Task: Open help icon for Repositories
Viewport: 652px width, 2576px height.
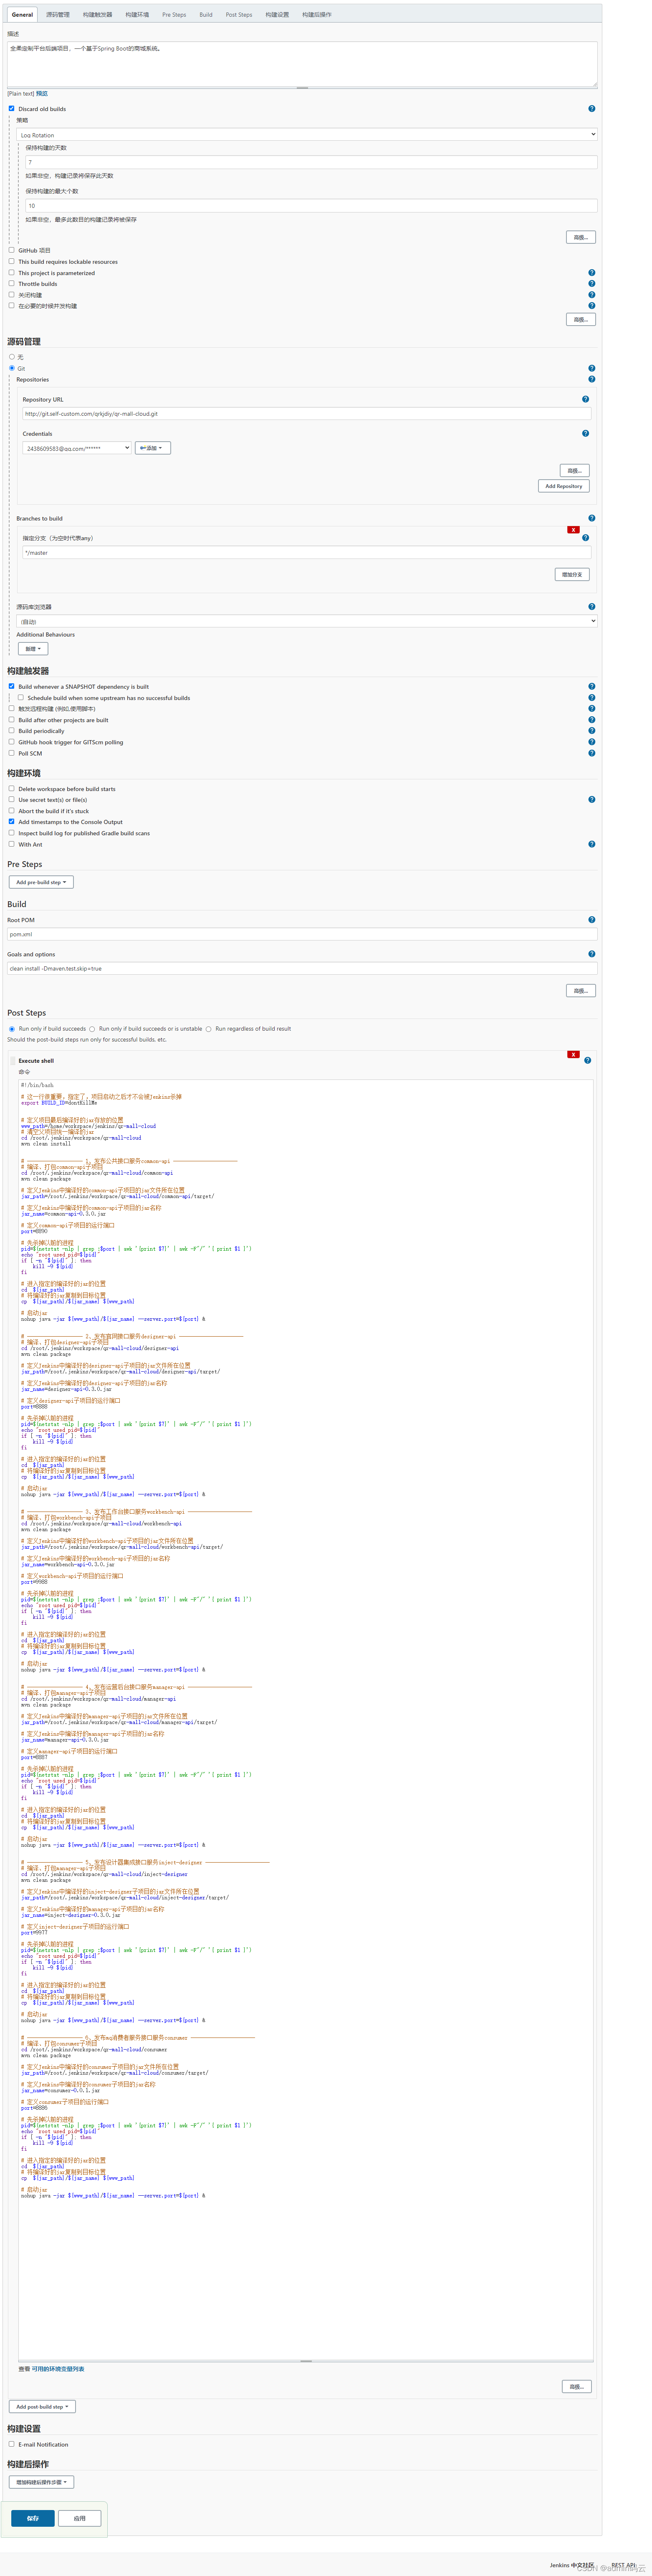Action: click(591, 379)
